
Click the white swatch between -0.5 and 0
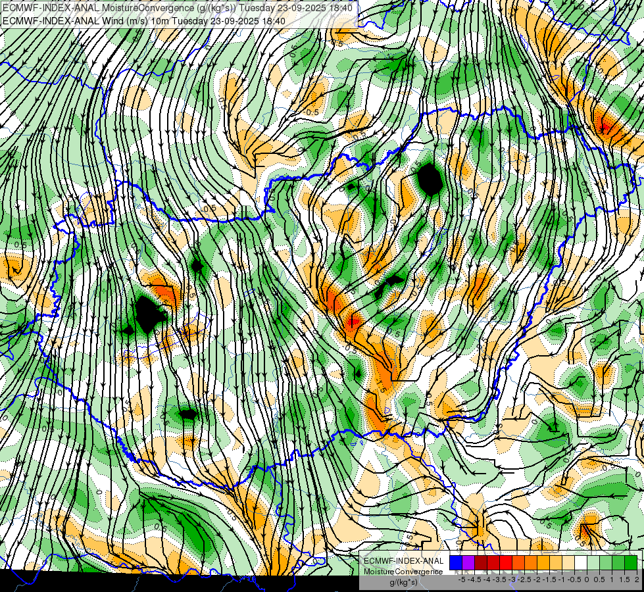[x=581, y=562]
